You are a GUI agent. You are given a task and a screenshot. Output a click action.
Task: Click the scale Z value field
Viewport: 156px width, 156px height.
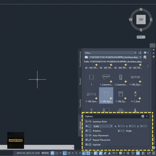(x=144, y=126)
